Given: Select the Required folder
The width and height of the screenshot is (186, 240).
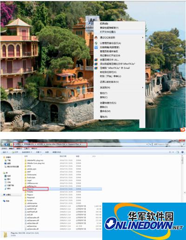Looking at the screenshot, I should pos(30,198).
